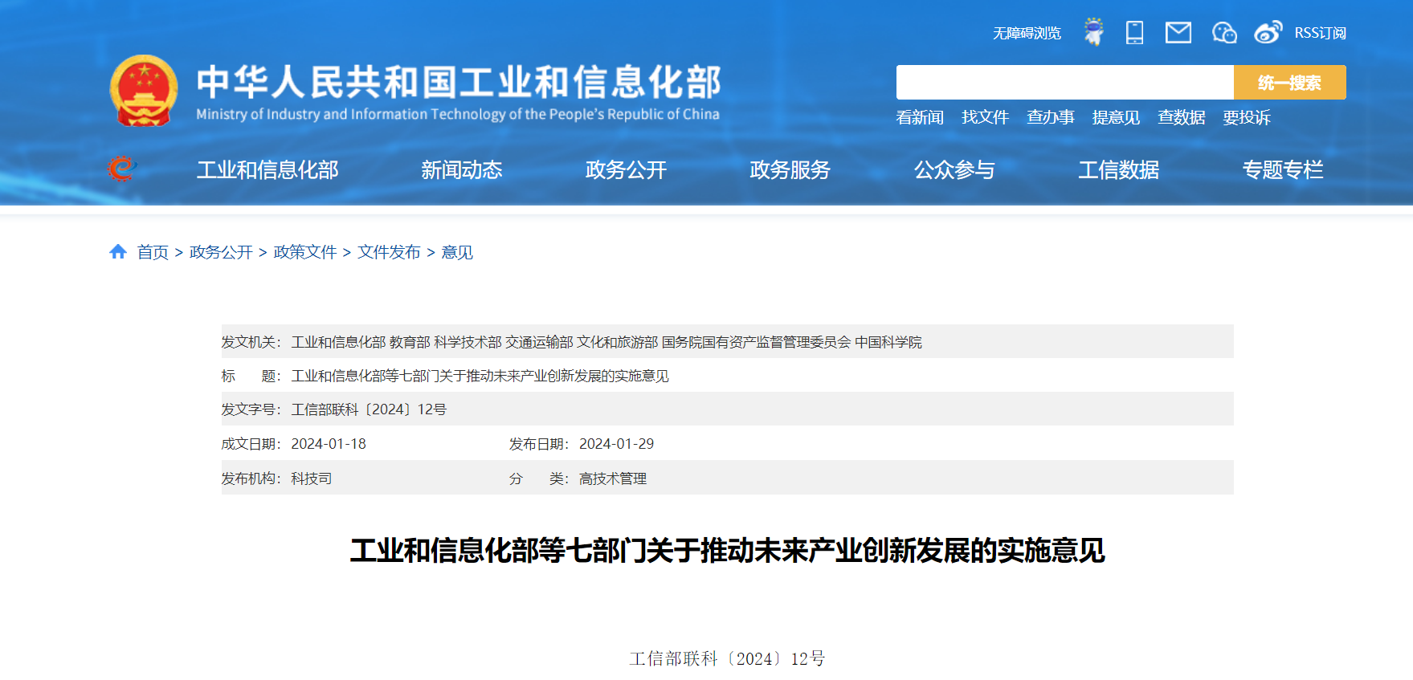This screenshot has width=1413, height=680.
Task: Open the Weibo icon
Action: (1268, 32)
